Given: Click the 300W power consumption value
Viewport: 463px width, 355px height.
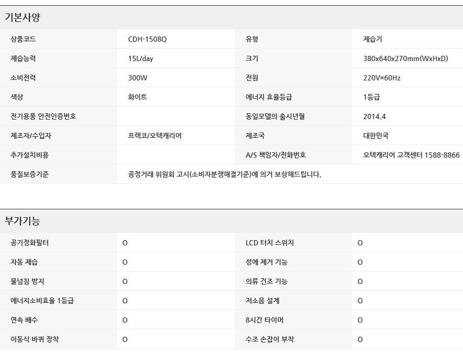Looking at the screenshot, I should pos(137,78).
